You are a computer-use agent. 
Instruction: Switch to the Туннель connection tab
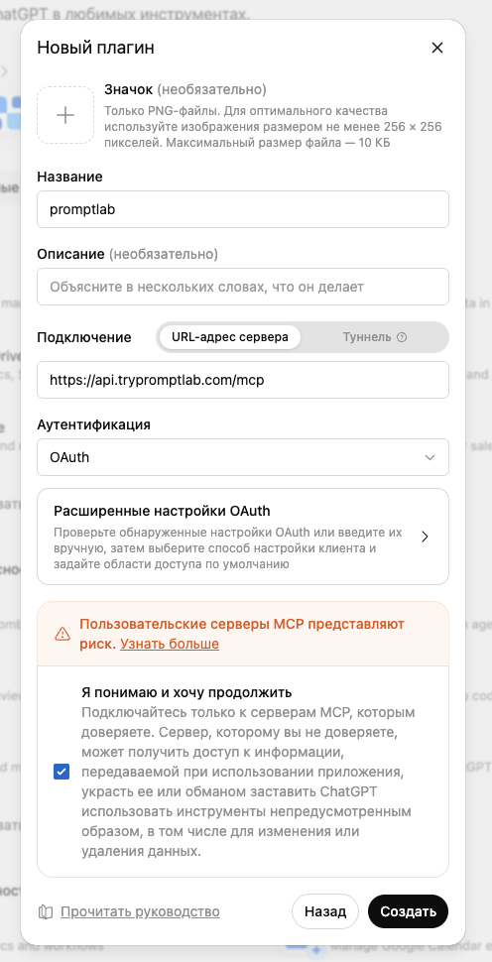pyautogui.click(x=375, y=337)
